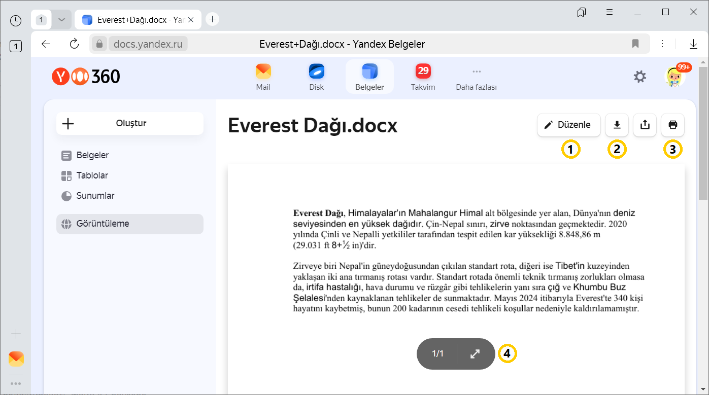
Task: Reload the page
Action: (x=75, y=44)
